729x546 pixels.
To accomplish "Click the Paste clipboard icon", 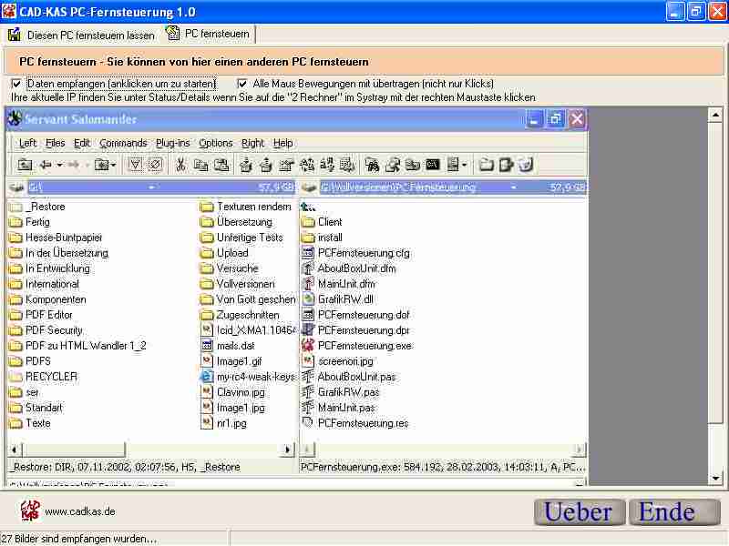I will (x=221, y=165).
